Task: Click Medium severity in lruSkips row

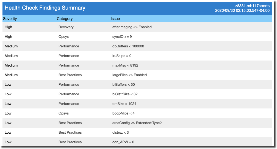Action: (11, 56)
